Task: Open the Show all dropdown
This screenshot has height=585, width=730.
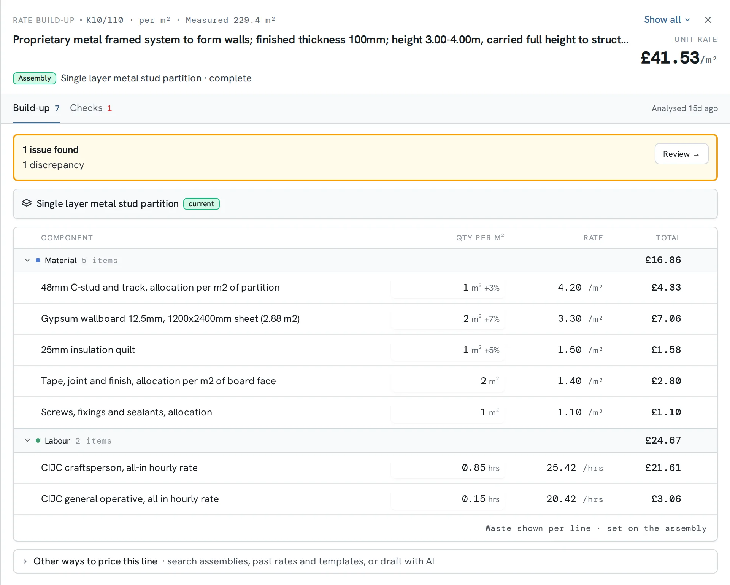Action: click(667, 20)
